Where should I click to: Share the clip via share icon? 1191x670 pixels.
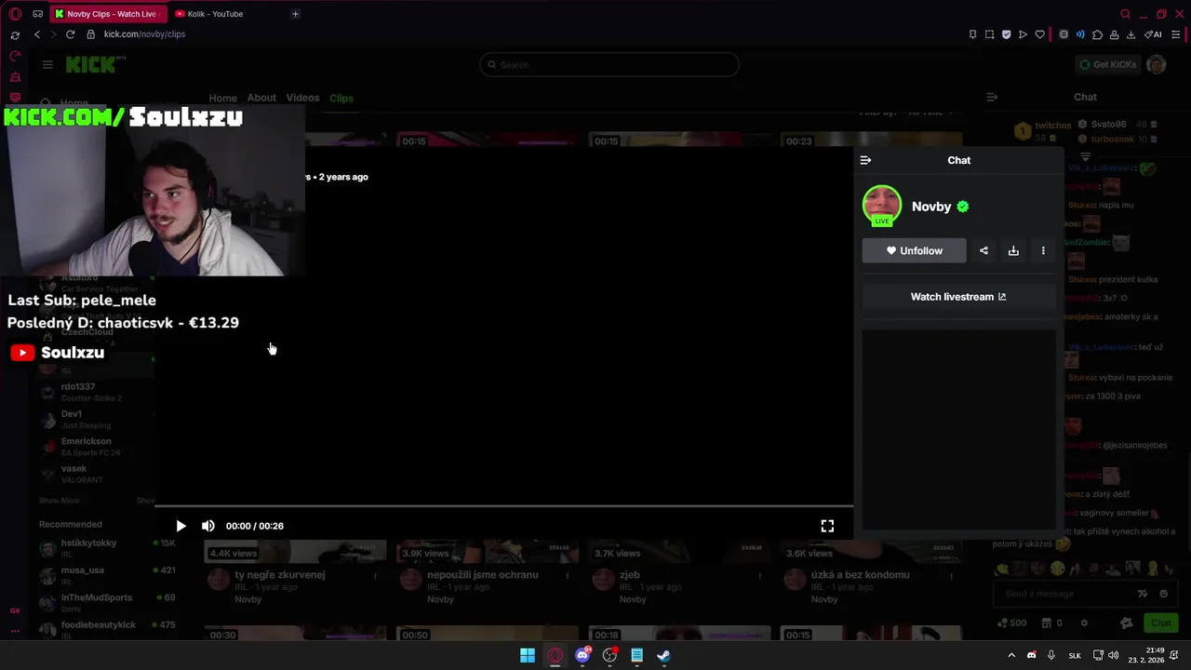984,250
